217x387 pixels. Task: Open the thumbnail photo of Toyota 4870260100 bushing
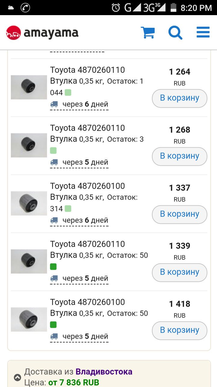coord(29,203)
